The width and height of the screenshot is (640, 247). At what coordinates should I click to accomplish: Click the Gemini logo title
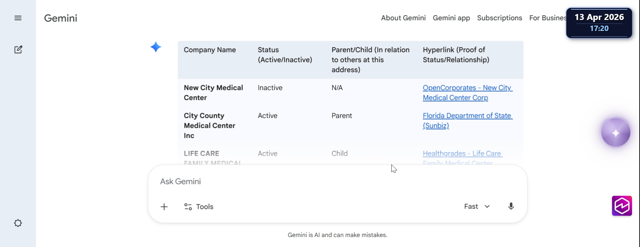coord(61,18)
